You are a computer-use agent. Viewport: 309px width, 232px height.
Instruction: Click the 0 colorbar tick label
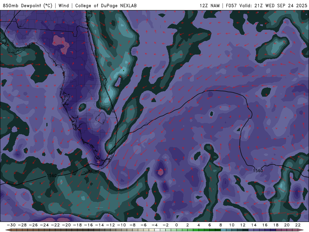tap(177, 225)
